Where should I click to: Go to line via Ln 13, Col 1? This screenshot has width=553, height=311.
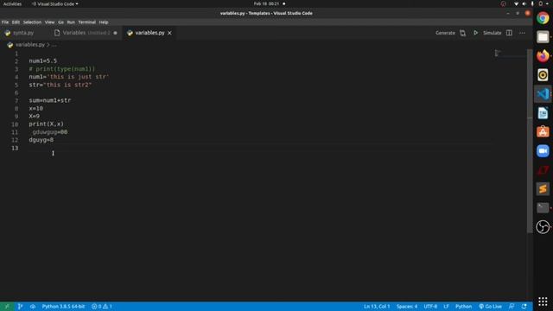pyautogui.click(x=377, y=307)
